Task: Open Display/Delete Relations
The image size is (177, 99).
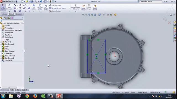Action: 76,7
